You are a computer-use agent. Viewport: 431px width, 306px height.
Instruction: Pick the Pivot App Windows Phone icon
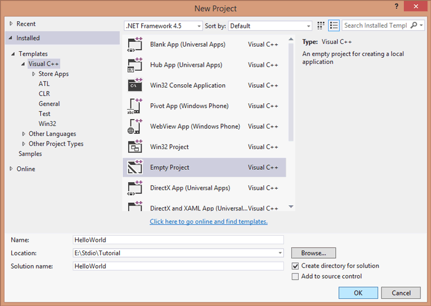135,106
